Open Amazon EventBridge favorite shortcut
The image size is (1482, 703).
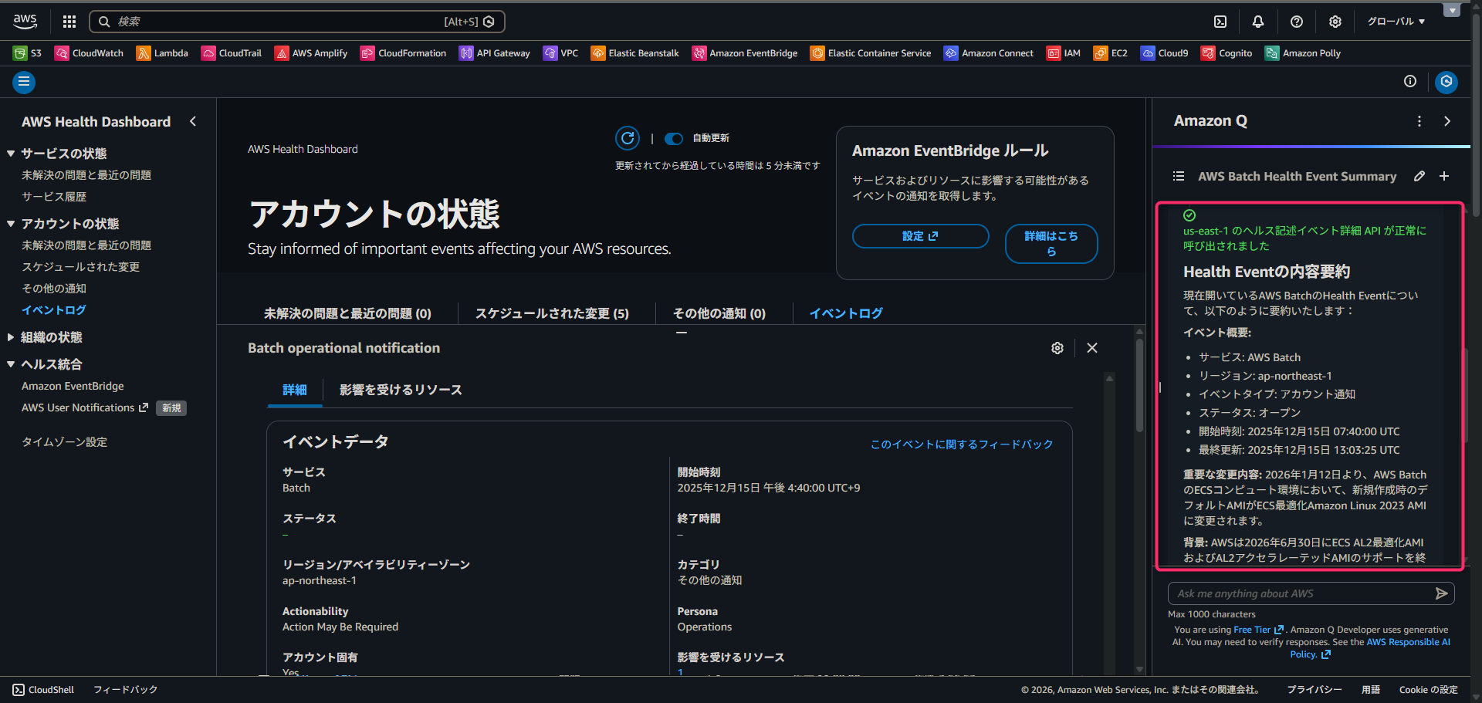745,53
